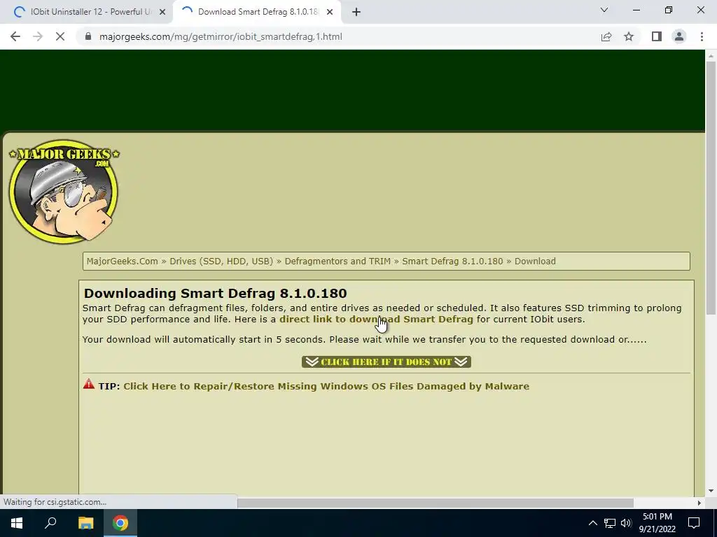Switch to IObit Uninstaller 12 tab
Viewport: 717px width, 537px height.
[87, 12]
